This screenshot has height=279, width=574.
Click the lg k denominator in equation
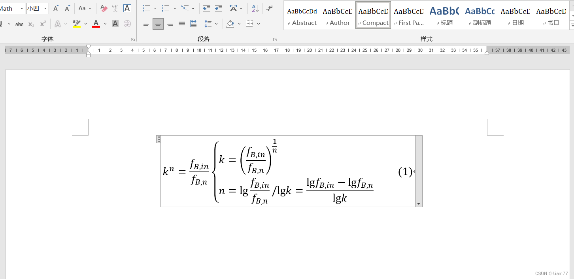[340, 198]
